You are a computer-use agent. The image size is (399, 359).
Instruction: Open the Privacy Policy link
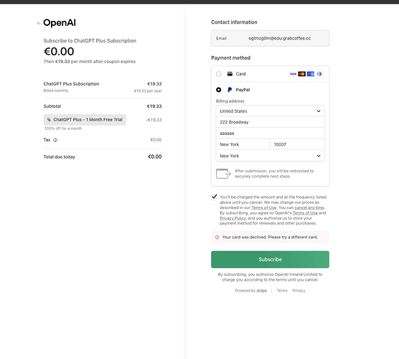pos(233,218)
